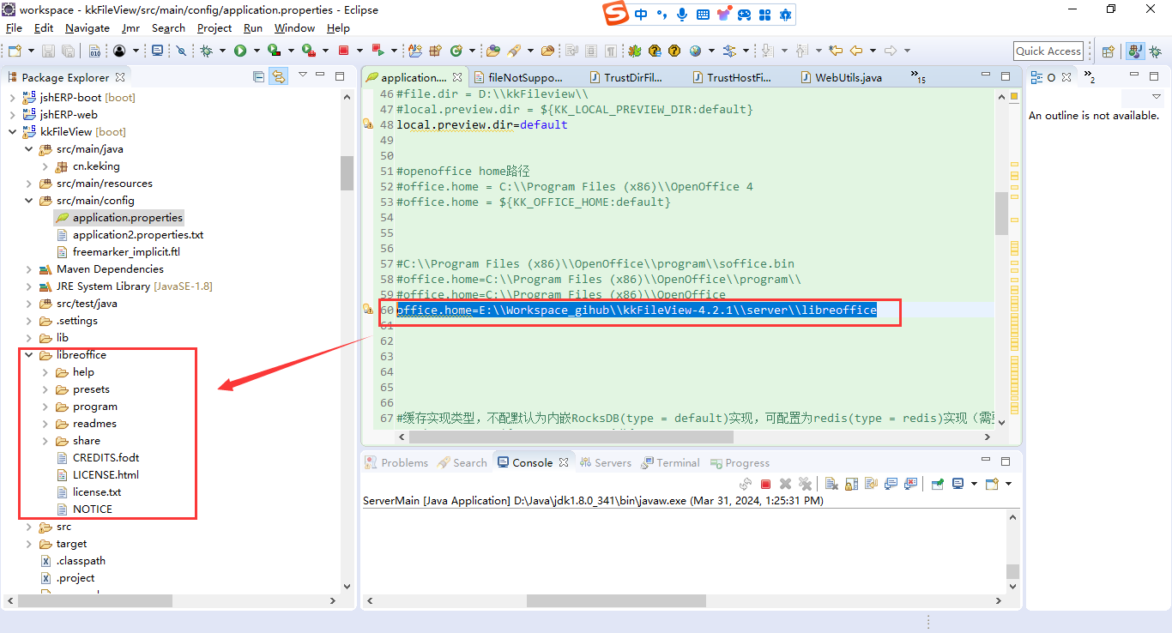This screenshot has width=1172, height=633.
Task: Click the Open Console monitor toolbar icon
Action: pos(158,51)
